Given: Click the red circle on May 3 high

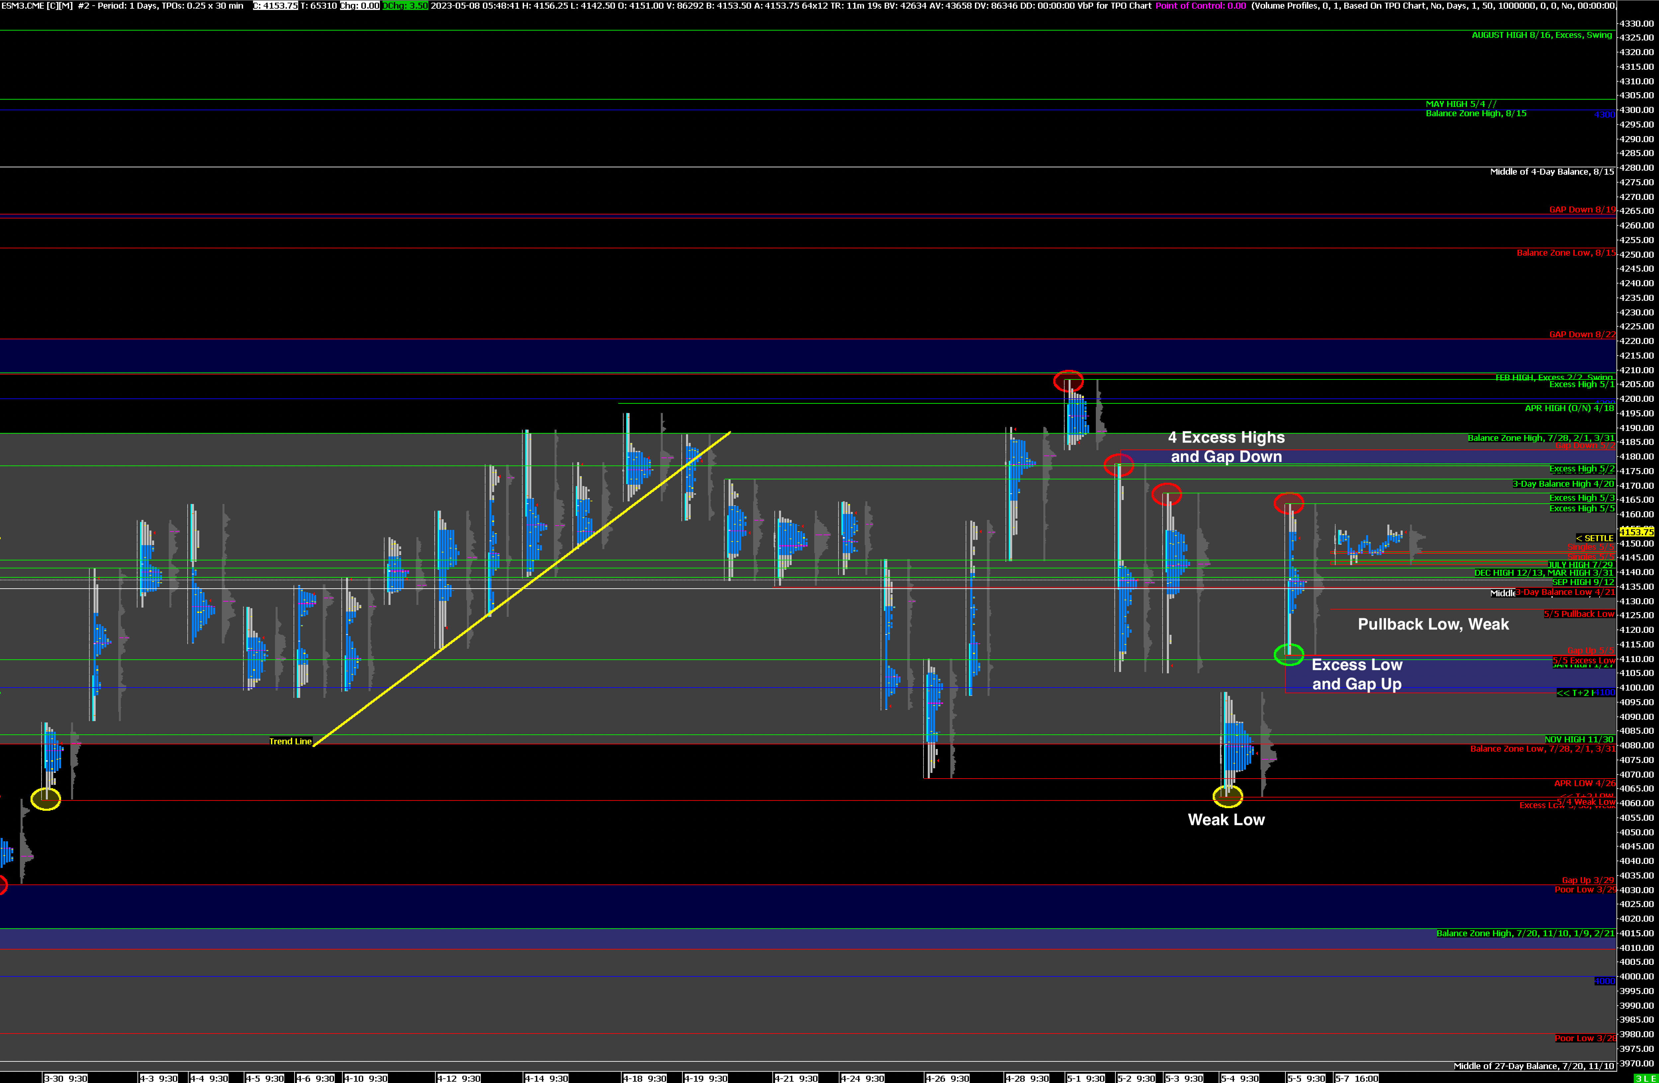Looking at the screenshot, I should (1166, 495).
